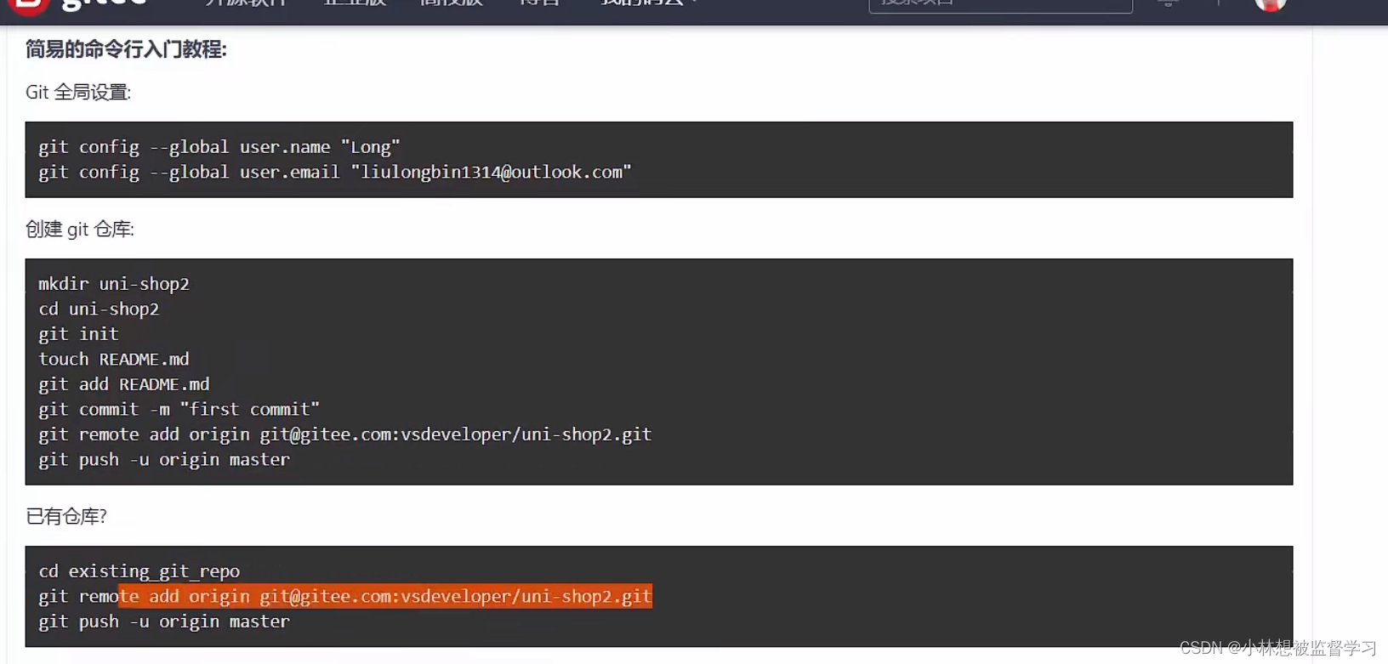The height and width of the screenshot is (664, 1388).
Task: Select the git commit -m "first commit" line
Action: pos(179,409)
